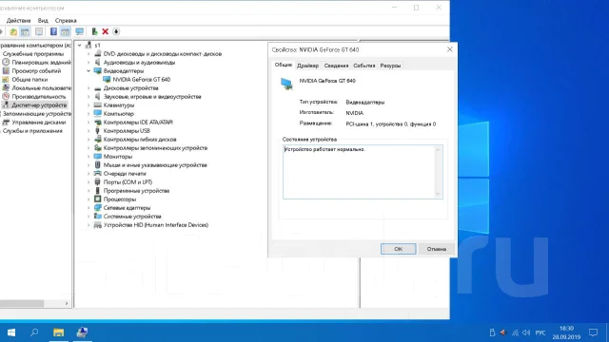Click the Up one level folder toolbar icon

pyautogui.click(x=13, y=31)
